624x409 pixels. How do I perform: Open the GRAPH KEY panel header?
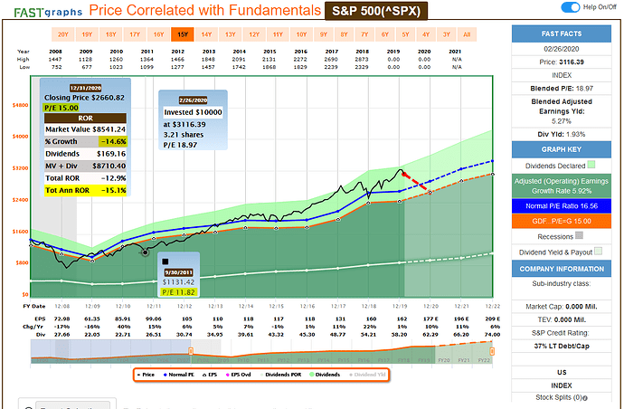coord(561,149)
